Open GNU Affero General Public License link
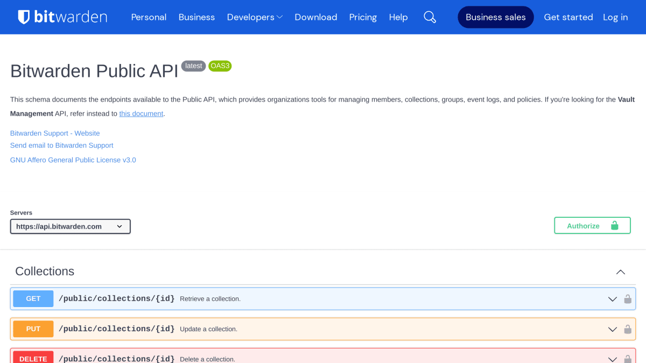This screenshot has height=363, width=646. (73, 160)
